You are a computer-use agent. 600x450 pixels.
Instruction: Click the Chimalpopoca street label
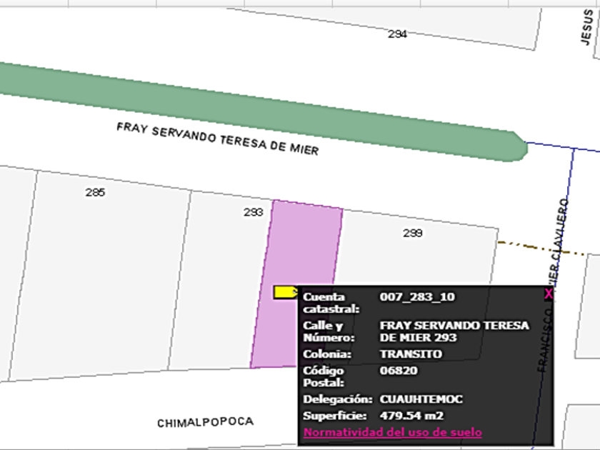tap(206, 422)
